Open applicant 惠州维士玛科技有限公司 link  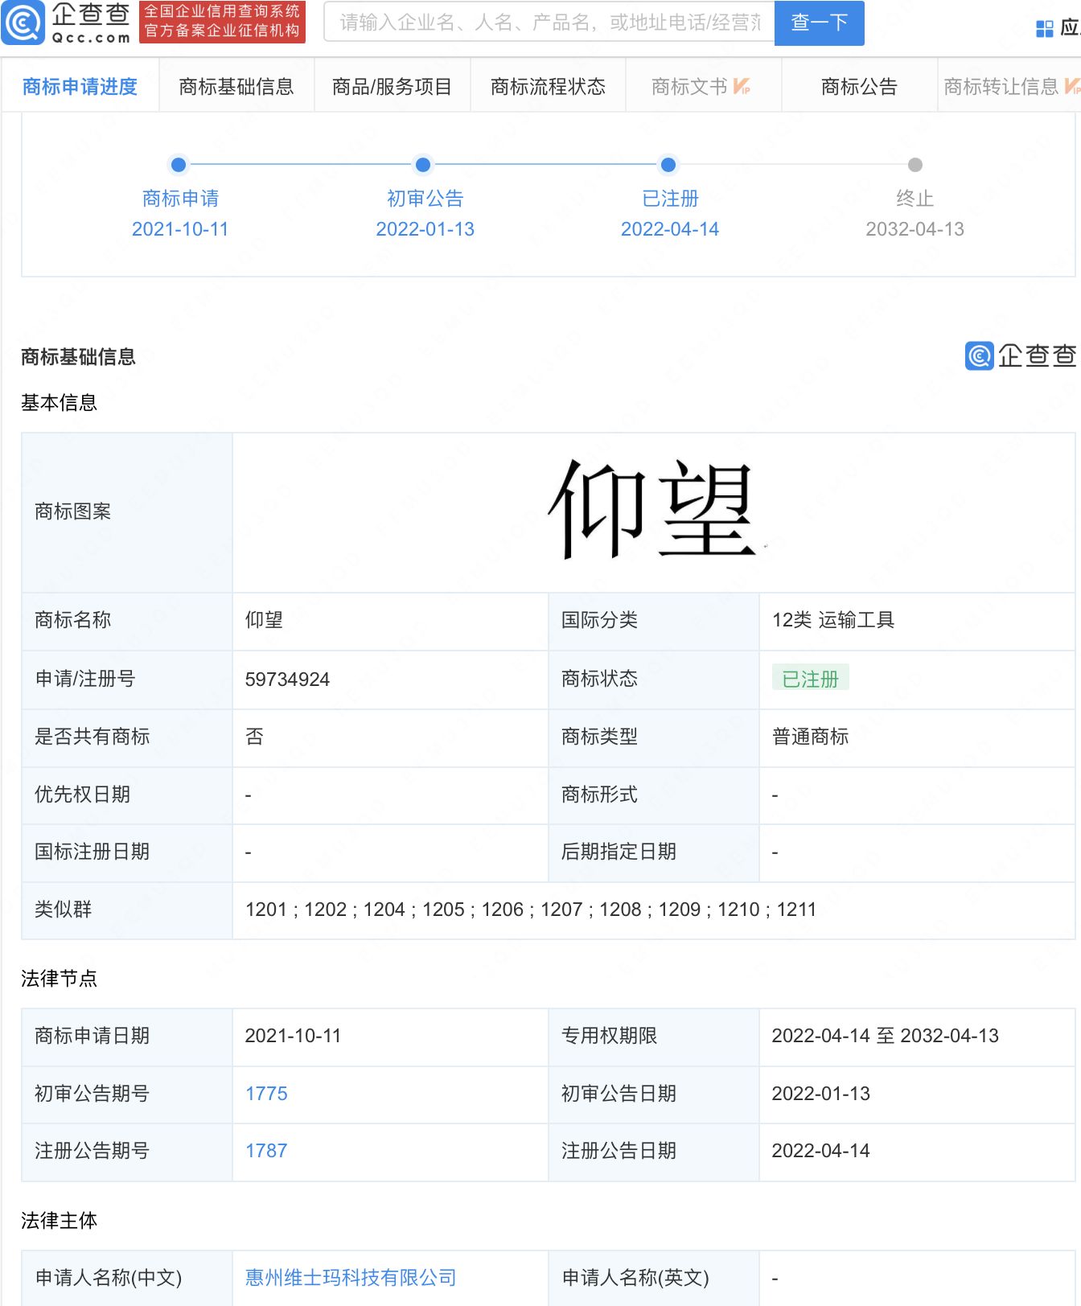click(351, 1278)
